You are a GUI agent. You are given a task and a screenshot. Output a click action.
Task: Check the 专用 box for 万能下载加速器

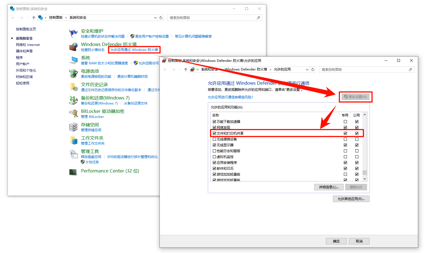(x=345, y=122)
